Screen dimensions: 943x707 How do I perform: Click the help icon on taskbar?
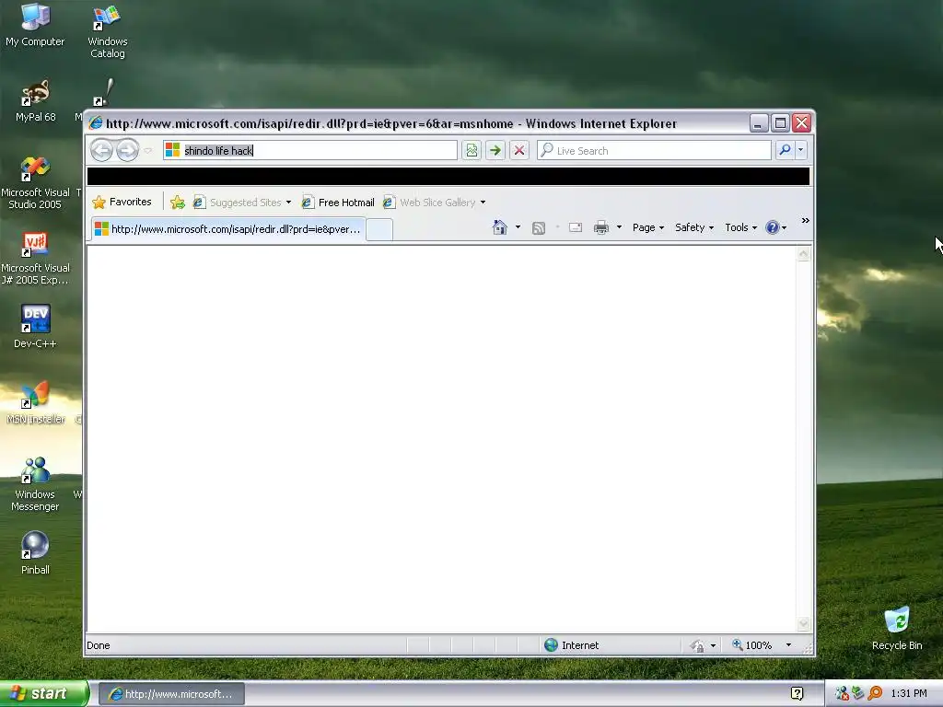[797, 694]
